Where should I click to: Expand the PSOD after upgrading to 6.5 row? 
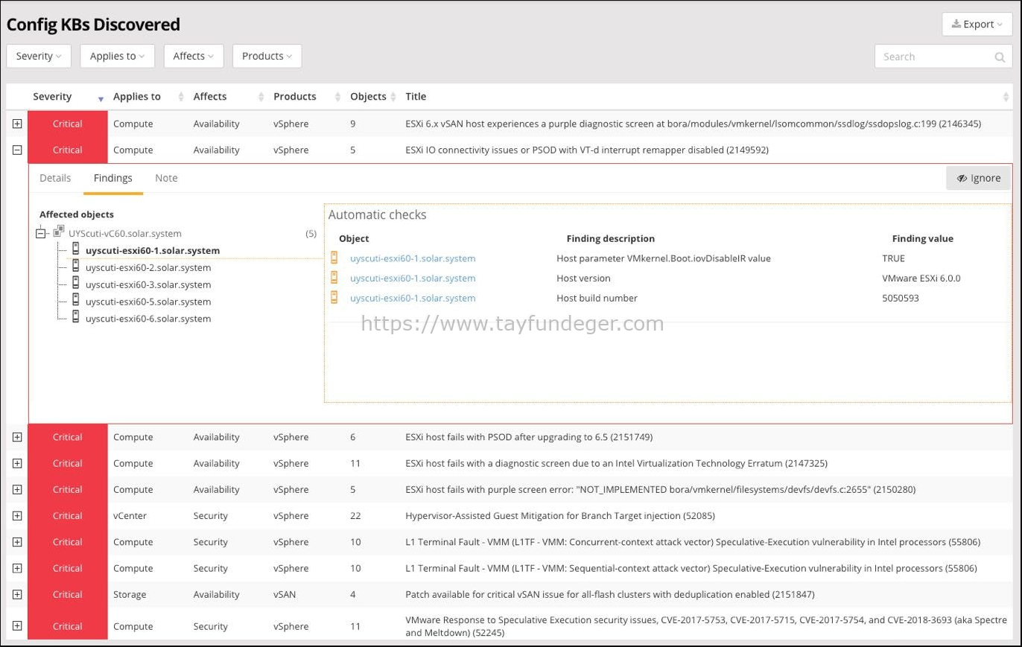pyautogui.click(x=17, y=437)
